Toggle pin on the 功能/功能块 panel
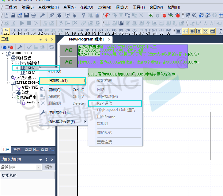 click(47, 159)
